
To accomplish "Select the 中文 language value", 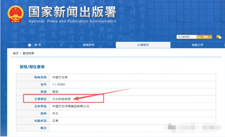I will (x=55, y=114).
